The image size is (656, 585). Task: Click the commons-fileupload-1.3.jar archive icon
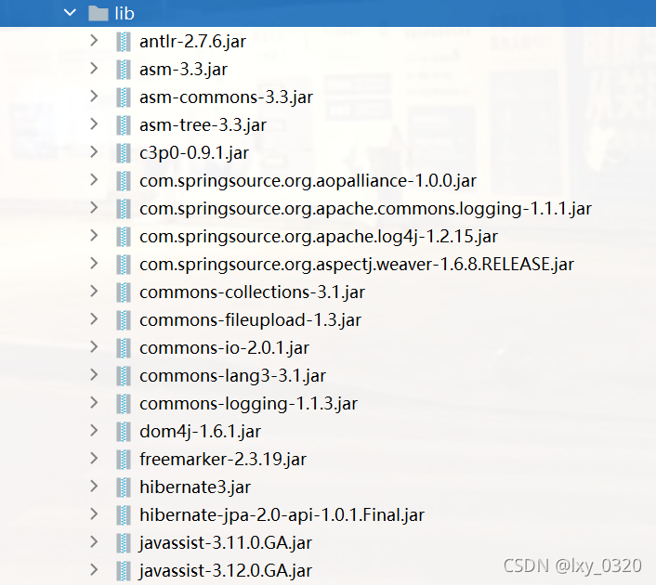pyautogui.click(x=124, y=319)
